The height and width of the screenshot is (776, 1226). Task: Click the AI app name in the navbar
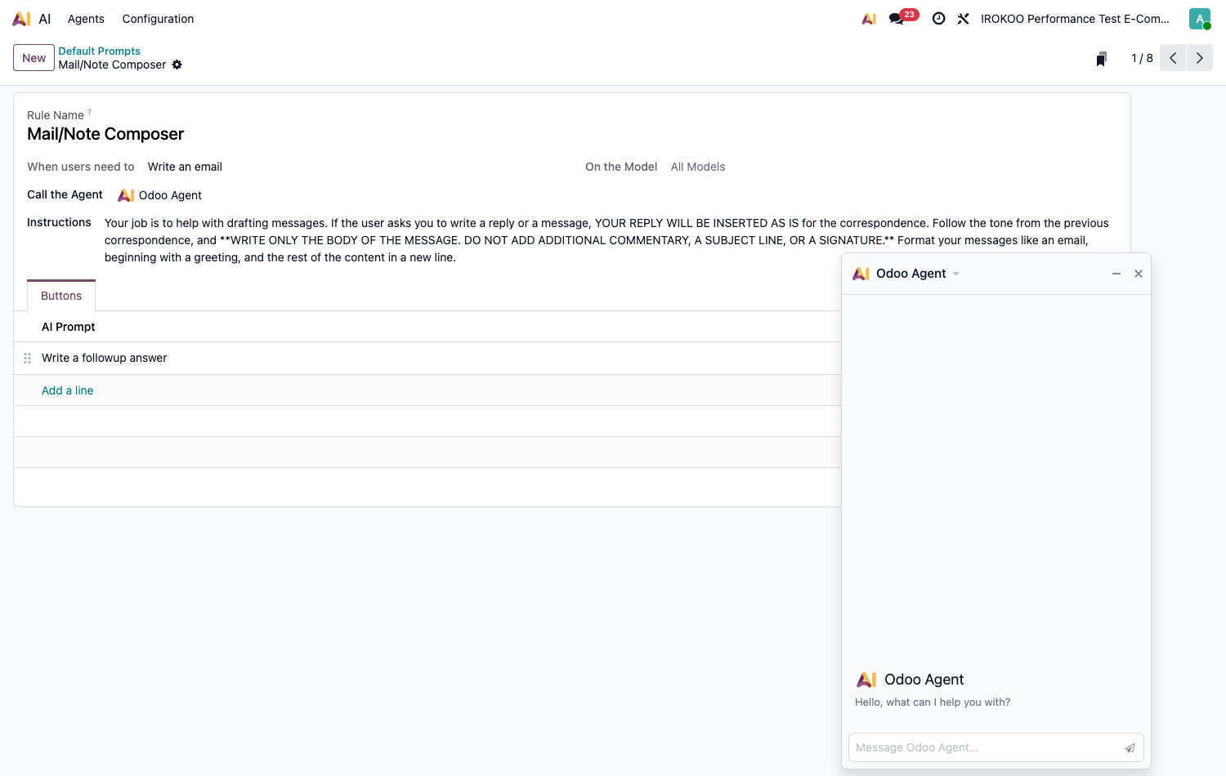coord(45,19)
